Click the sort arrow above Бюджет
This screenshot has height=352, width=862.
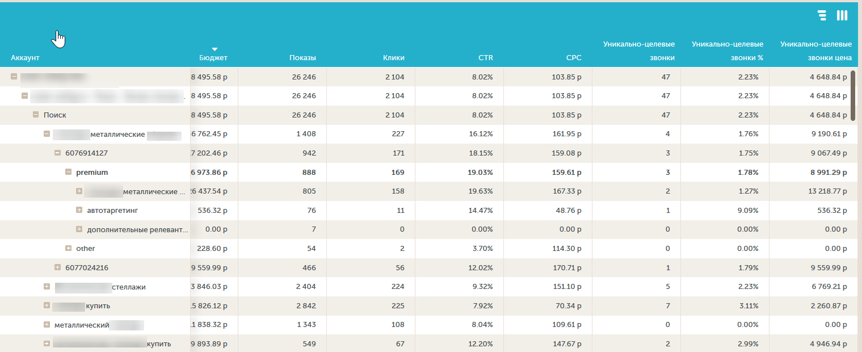(215, 49)
